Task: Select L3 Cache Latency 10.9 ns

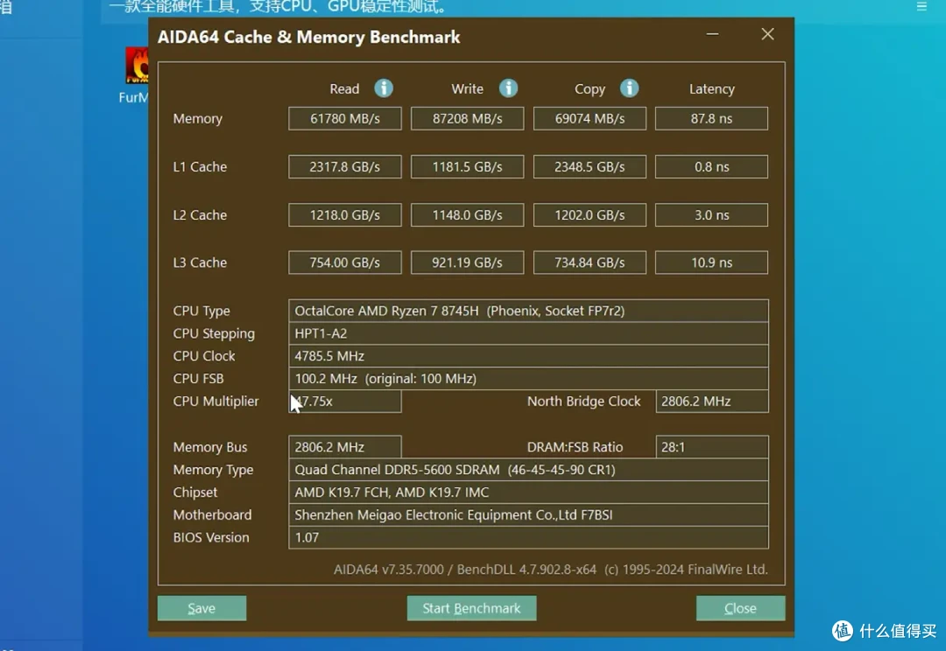Action: (712, 262)
